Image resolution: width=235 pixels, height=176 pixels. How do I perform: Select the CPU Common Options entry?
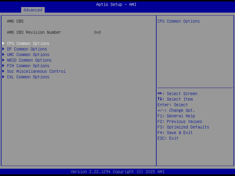click(28, 43)
